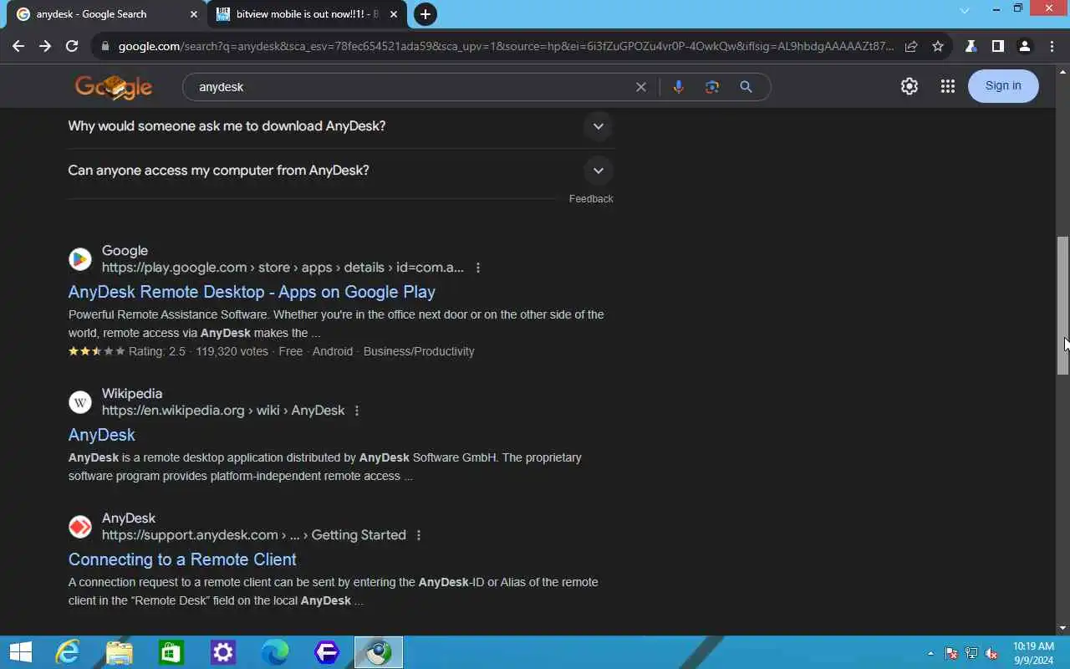Switch to bitview mobile tab

308,14
